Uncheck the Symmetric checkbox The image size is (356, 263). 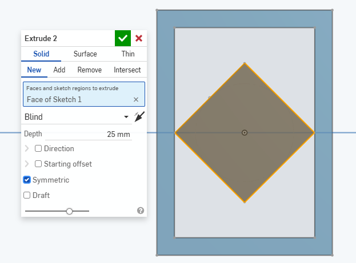tap(27, 180)
